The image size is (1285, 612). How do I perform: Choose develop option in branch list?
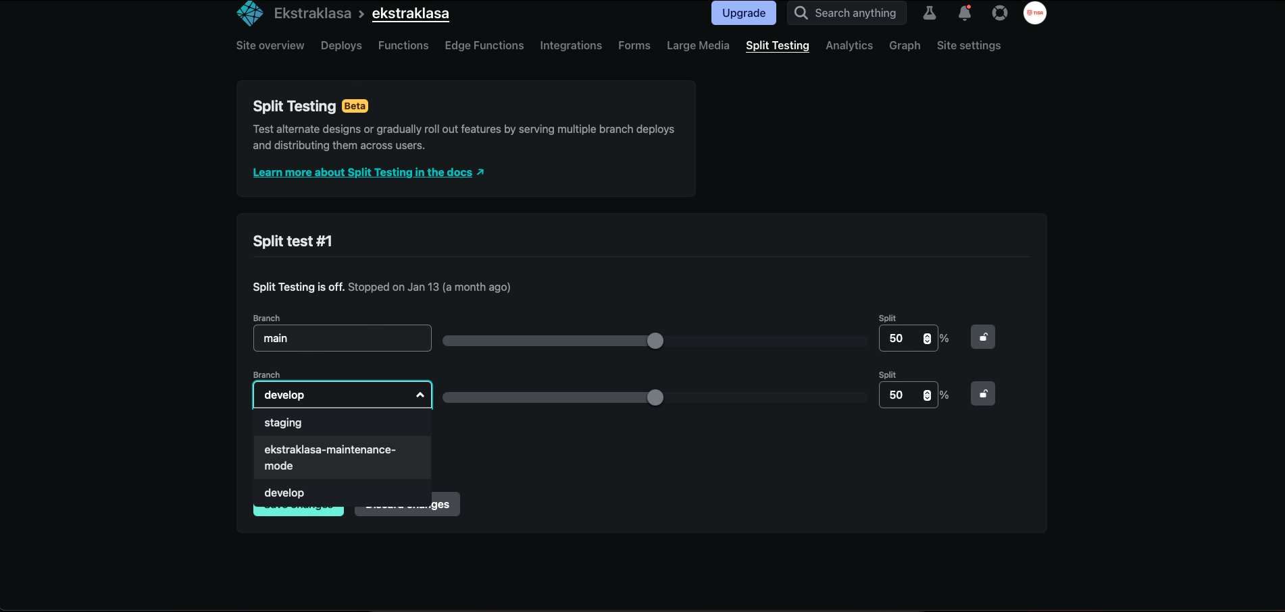(343, 493)
